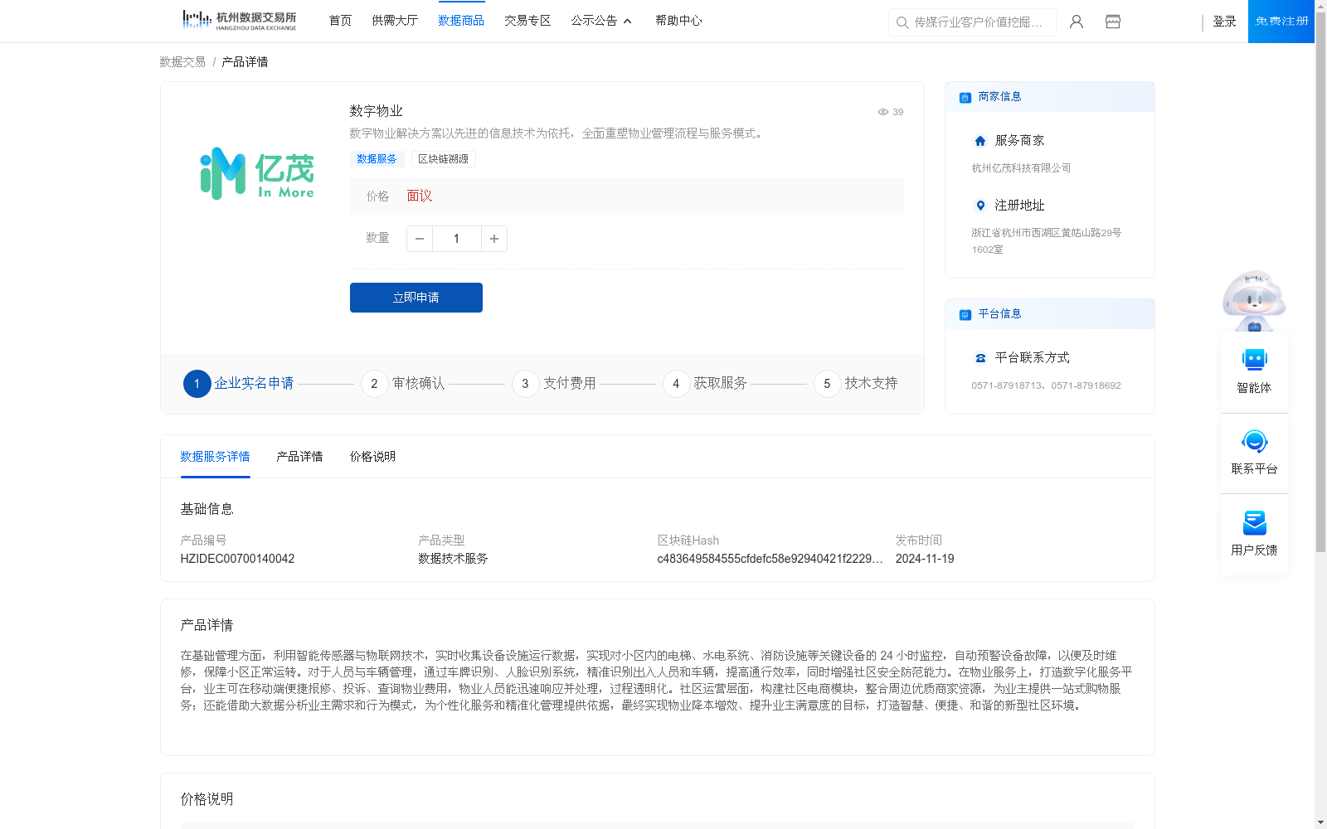The width and height of the screenshot is (1327, 829).
Task: Click the 登录 link
Action: [x=1224, y=22]
